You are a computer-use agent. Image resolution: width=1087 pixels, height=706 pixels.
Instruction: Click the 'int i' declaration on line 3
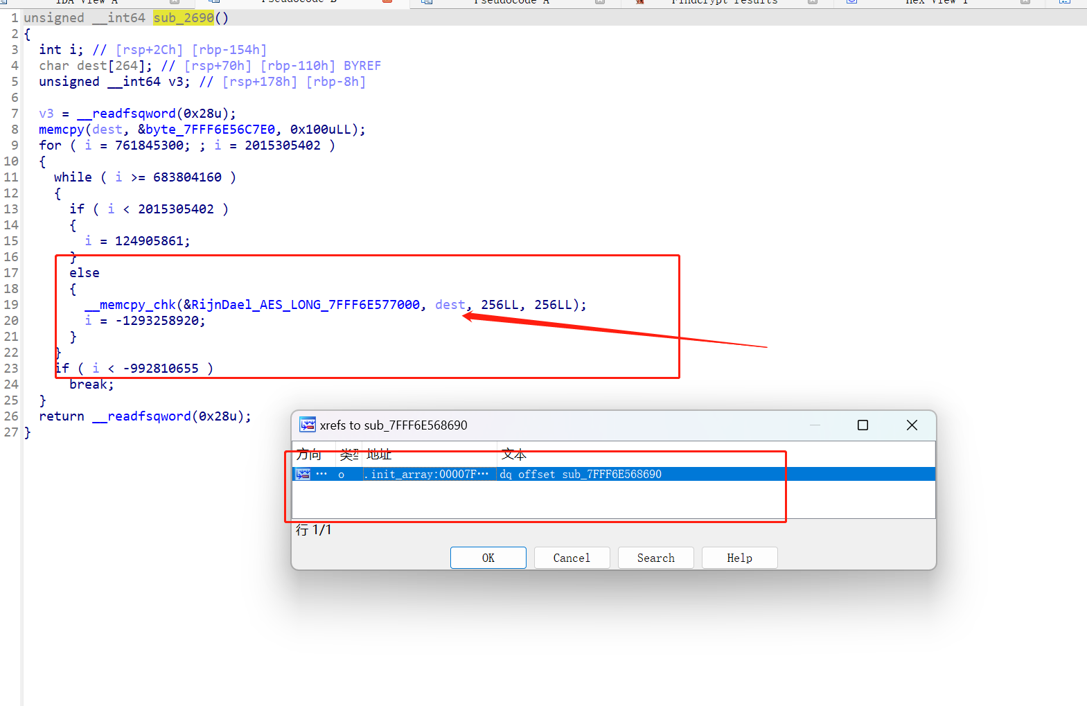(x=62, y=50)
